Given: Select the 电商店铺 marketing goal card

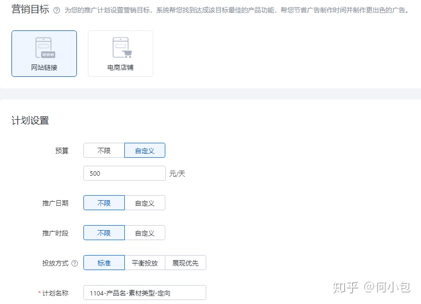Looking at the screenshot, I should [120, 54].
